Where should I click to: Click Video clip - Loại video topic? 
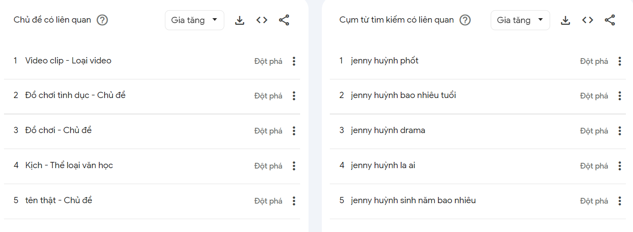[68, 61]
